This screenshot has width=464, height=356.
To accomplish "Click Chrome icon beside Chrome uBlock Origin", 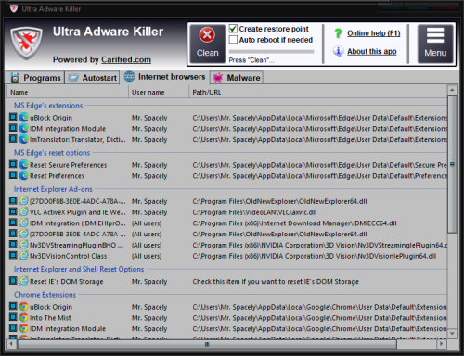I will (x=23, y=307).
